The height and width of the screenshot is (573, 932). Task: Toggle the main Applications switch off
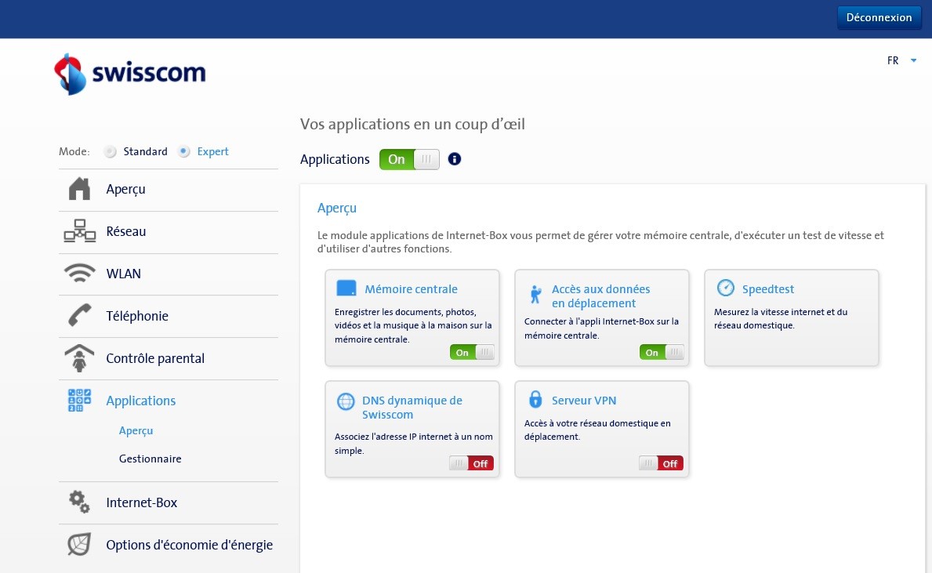pos(409,159)
